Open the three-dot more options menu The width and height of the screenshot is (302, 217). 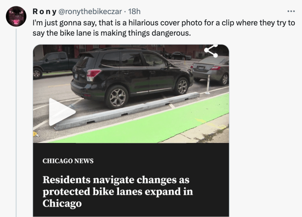tap(291, 11)
